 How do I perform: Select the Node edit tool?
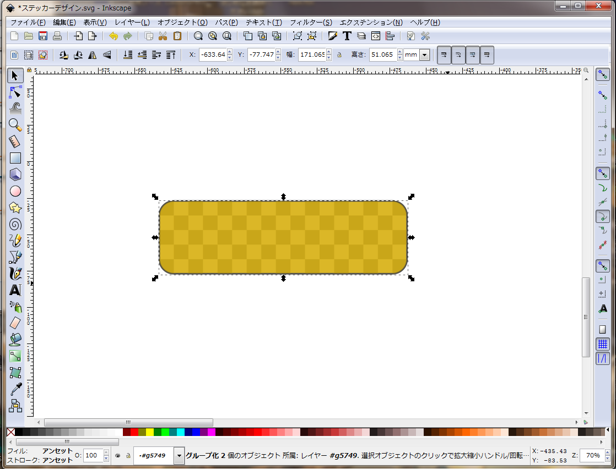[15, 92]
